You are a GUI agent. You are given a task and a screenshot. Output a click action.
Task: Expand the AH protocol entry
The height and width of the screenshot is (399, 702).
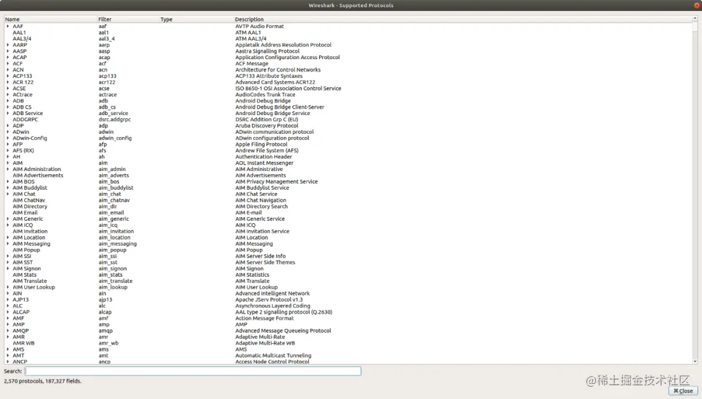8,157
